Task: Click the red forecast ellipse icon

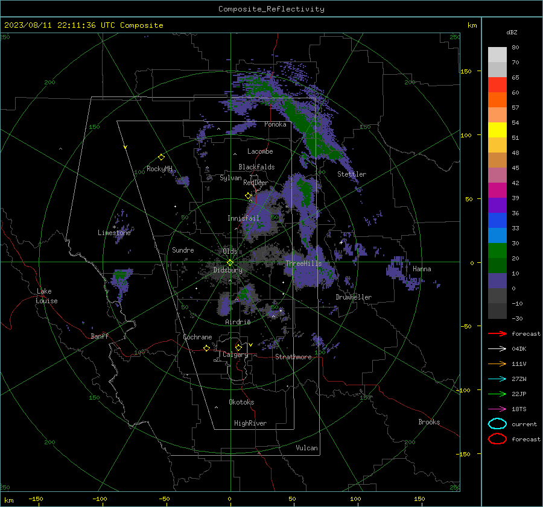Action: click(497, 439)
